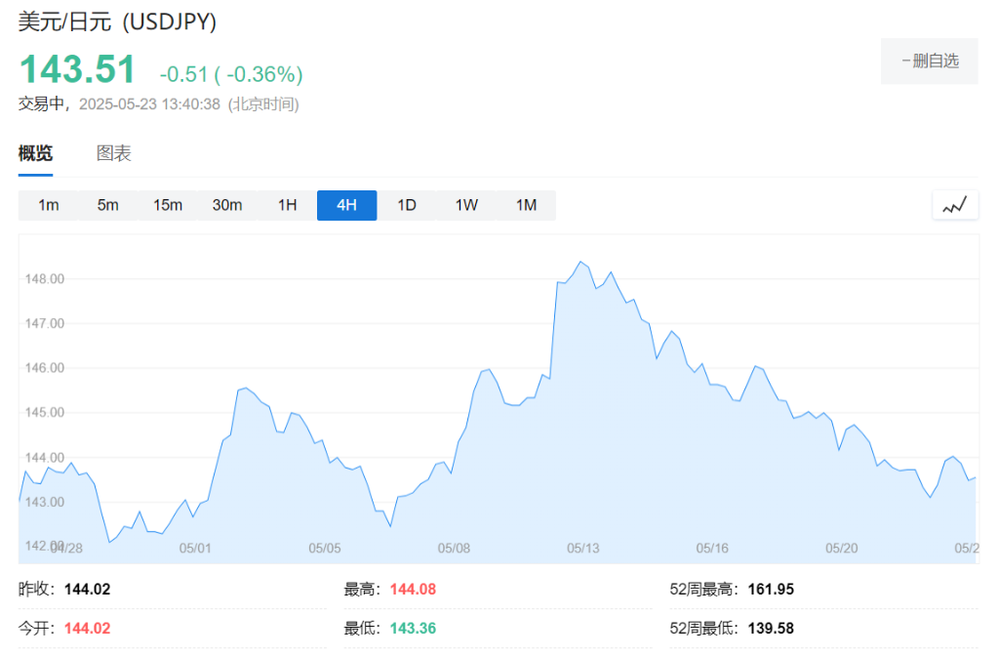Switch to the 概览 tab
The height and width of the screenshot is (656, 999).
click(35, 153)
